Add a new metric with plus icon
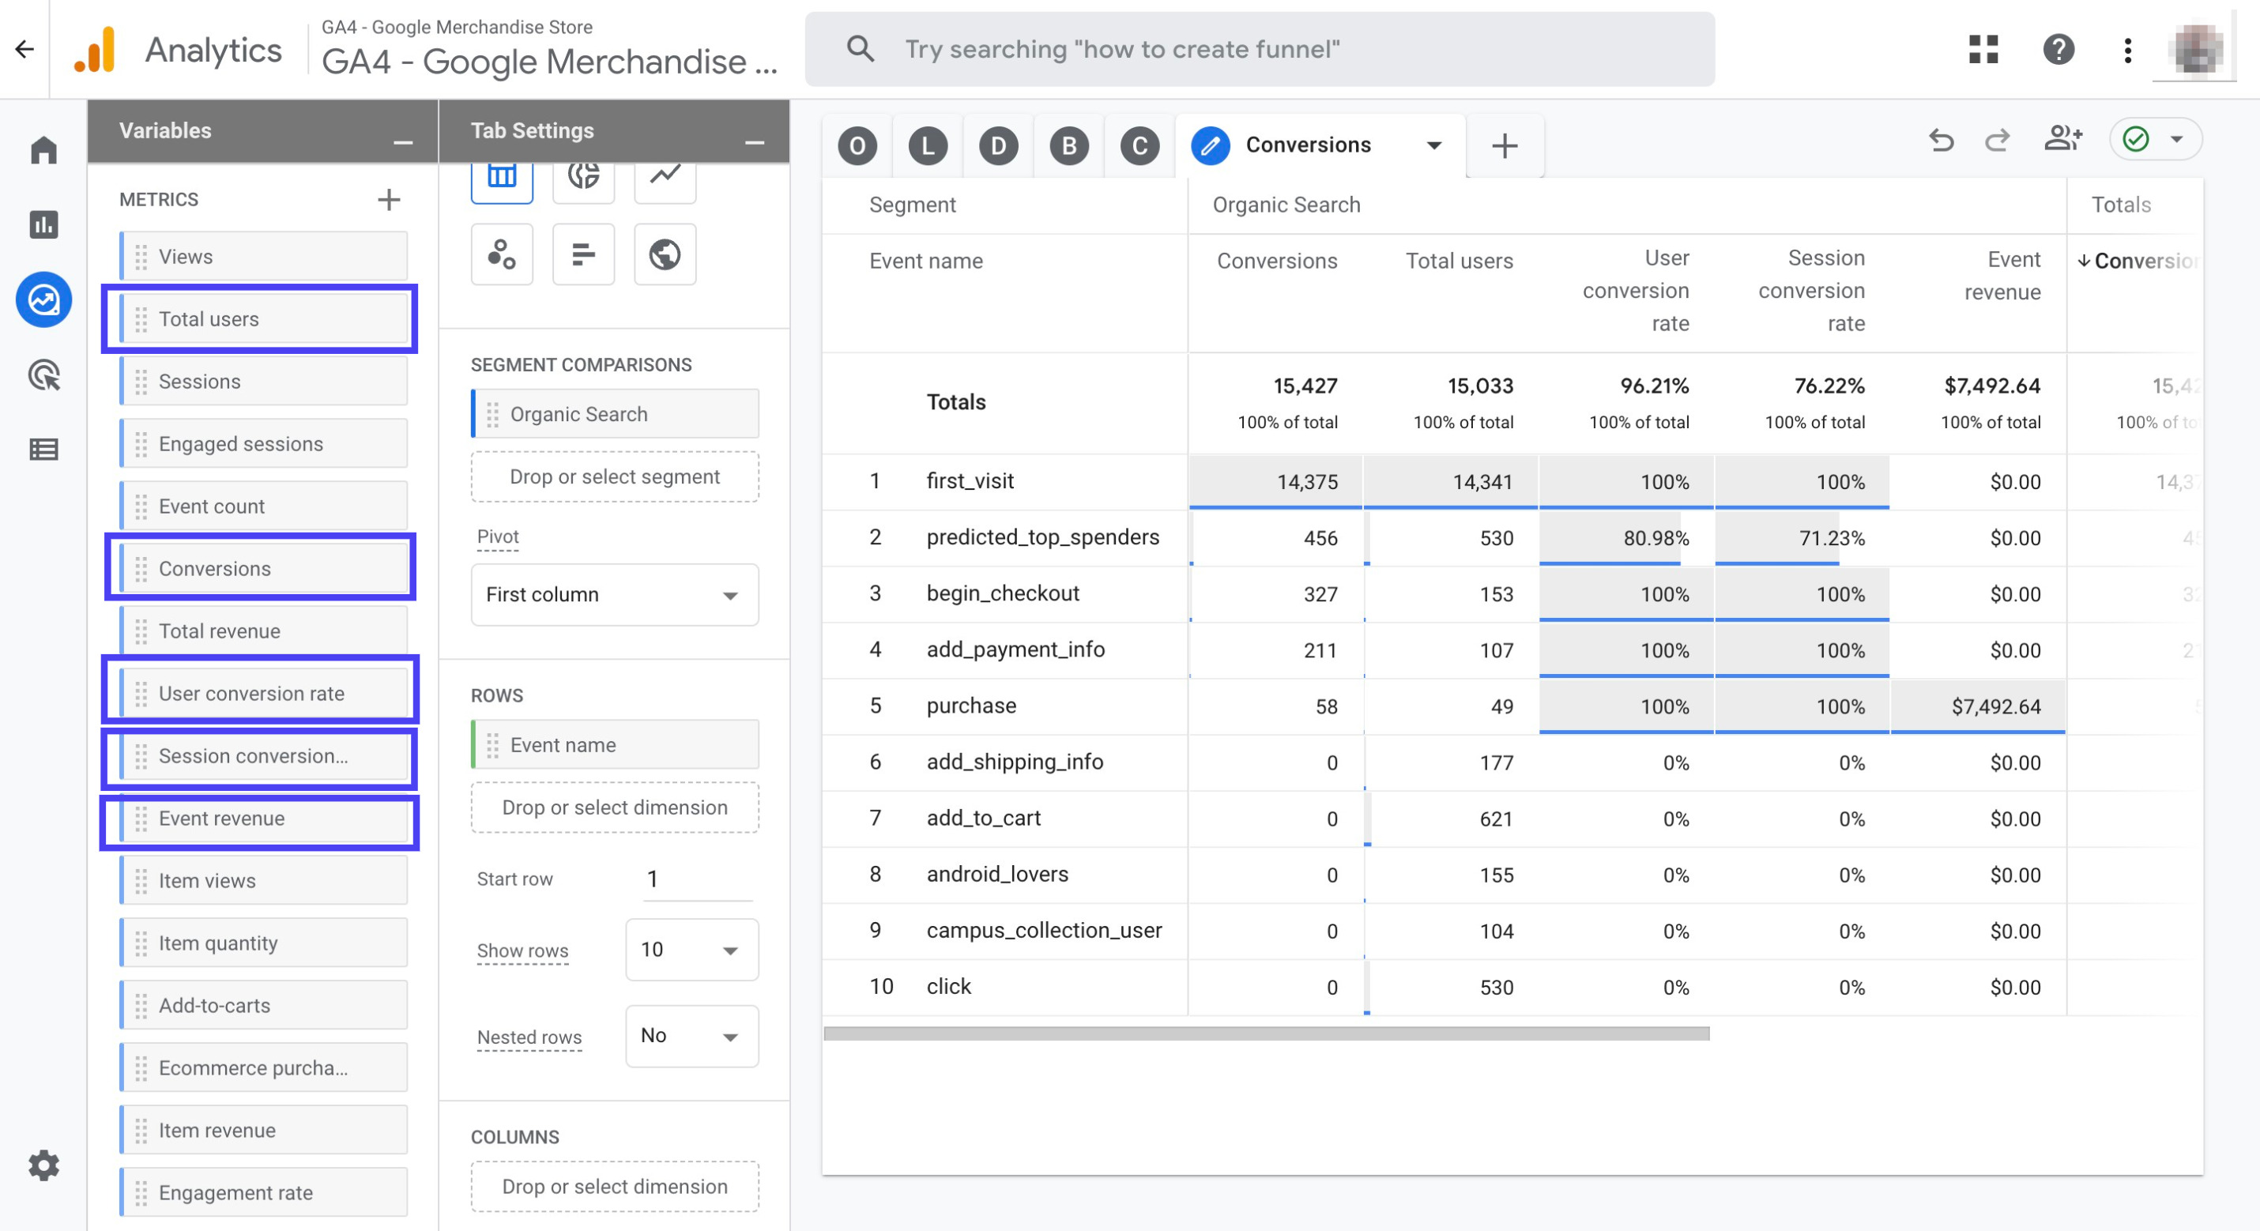This screenshot has width=2260, height=1231. point(389,199)
